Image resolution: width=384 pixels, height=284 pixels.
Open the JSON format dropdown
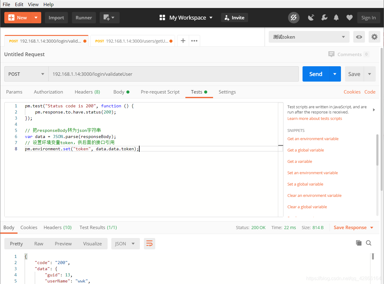coord(125,244)
